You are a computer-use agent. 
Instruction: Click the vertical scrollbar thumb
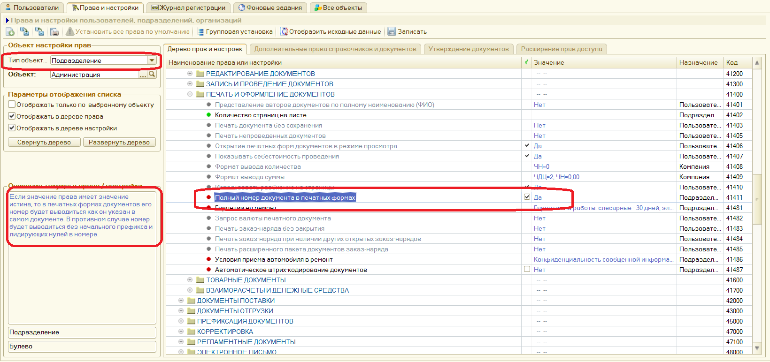point(757,199)
